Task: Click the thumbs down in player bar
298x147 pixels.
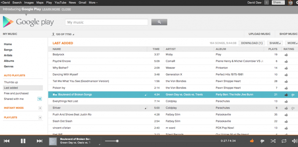Action: pyautogui.click(x=262, y=141)
